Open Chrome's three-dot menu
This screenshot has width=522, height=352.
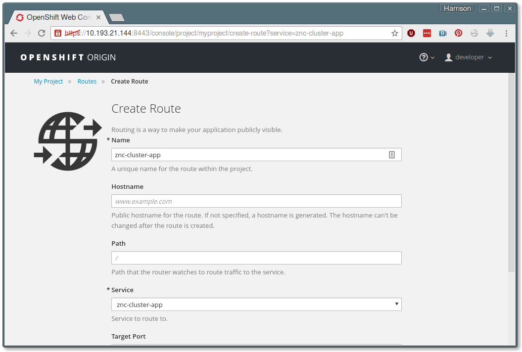(506, 33)
